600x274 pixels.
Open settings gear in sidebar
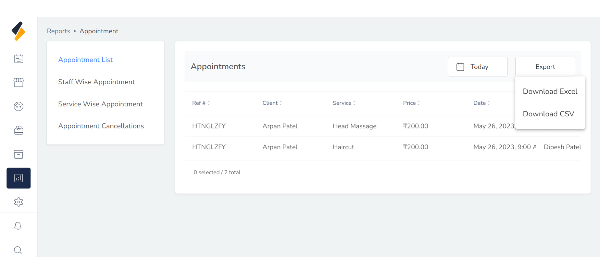tap(19, 202)
